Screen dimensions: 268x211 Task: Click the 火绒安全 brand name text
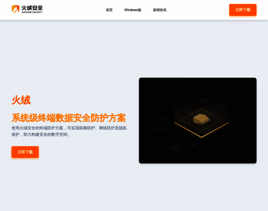(x=32, y=8)
